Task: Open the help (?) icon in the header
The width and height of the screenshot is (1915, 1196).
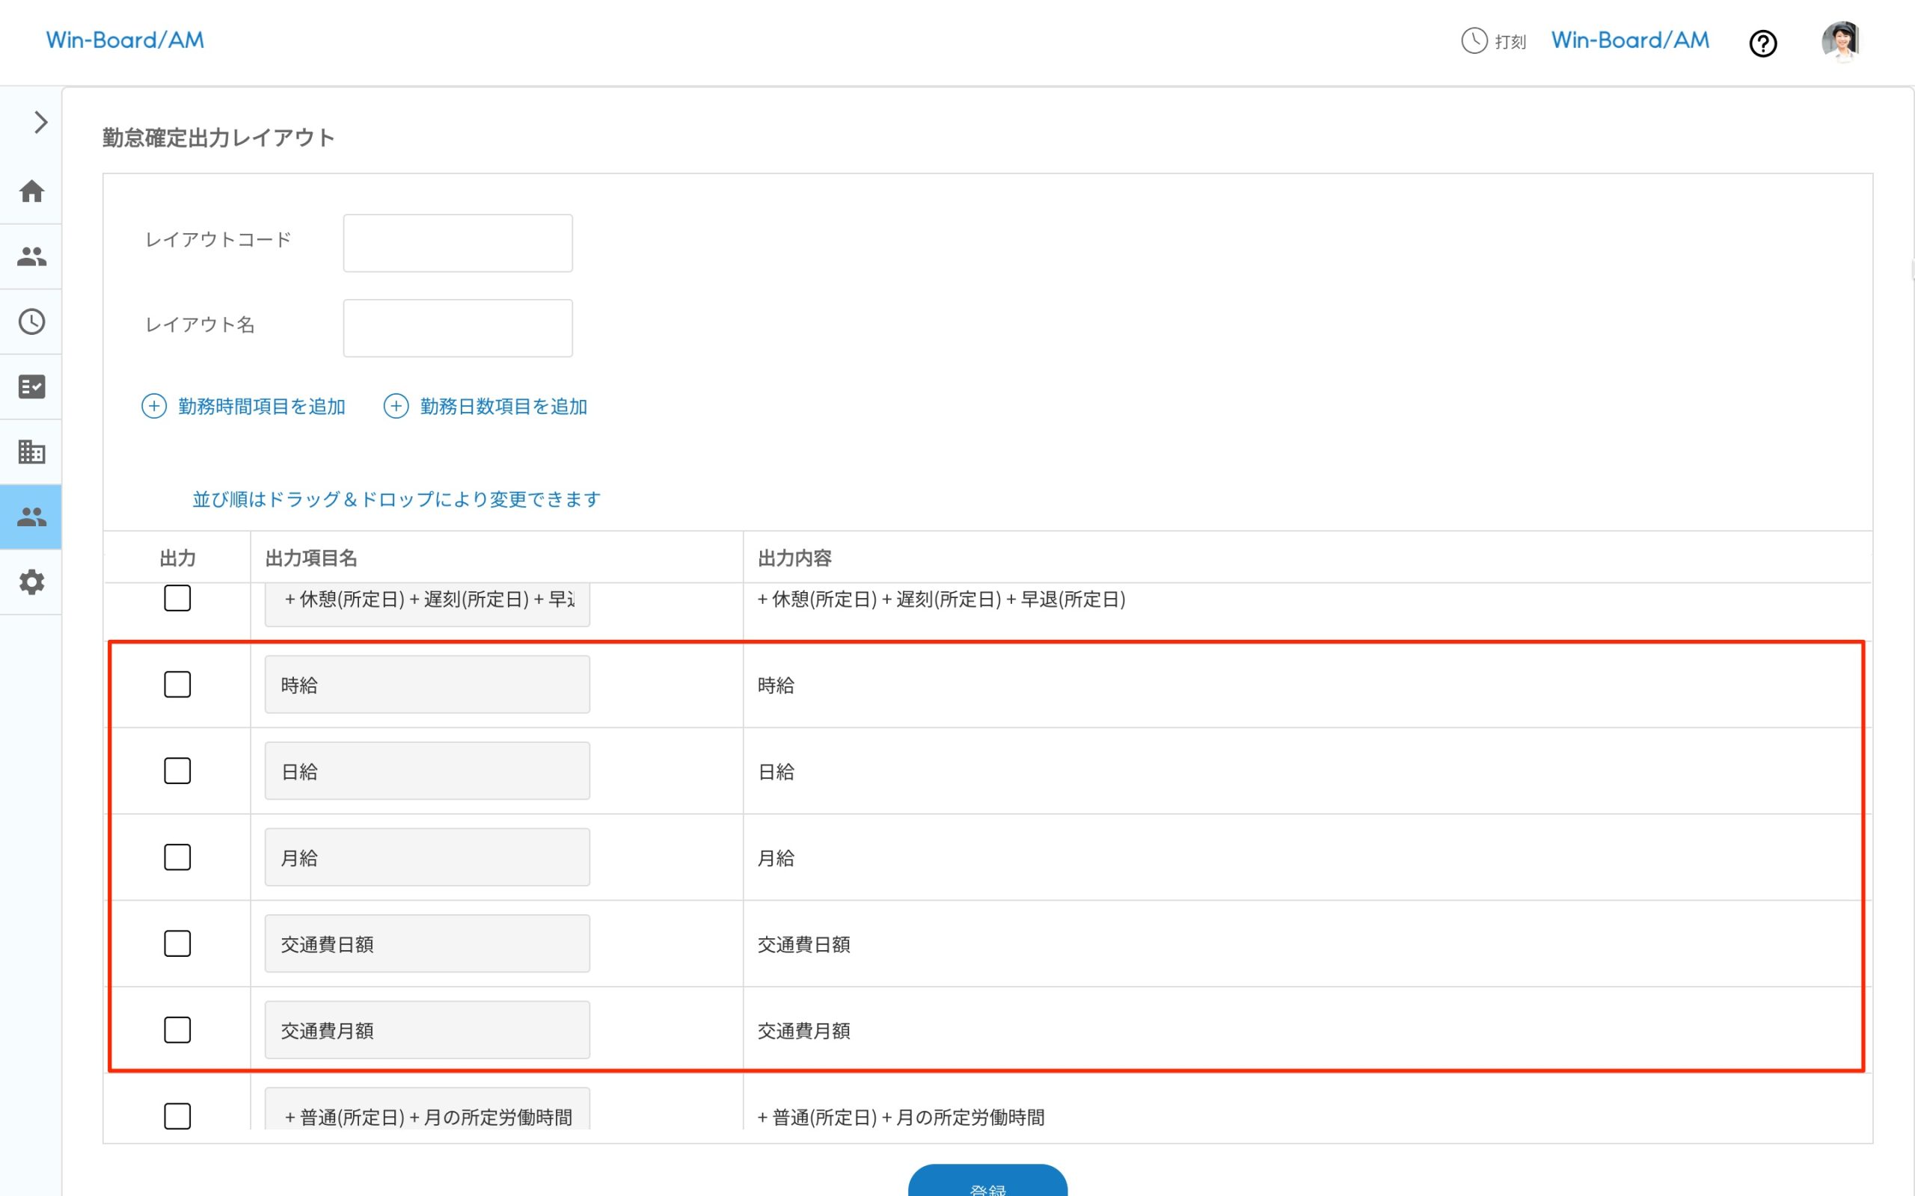Action: 1763,43
